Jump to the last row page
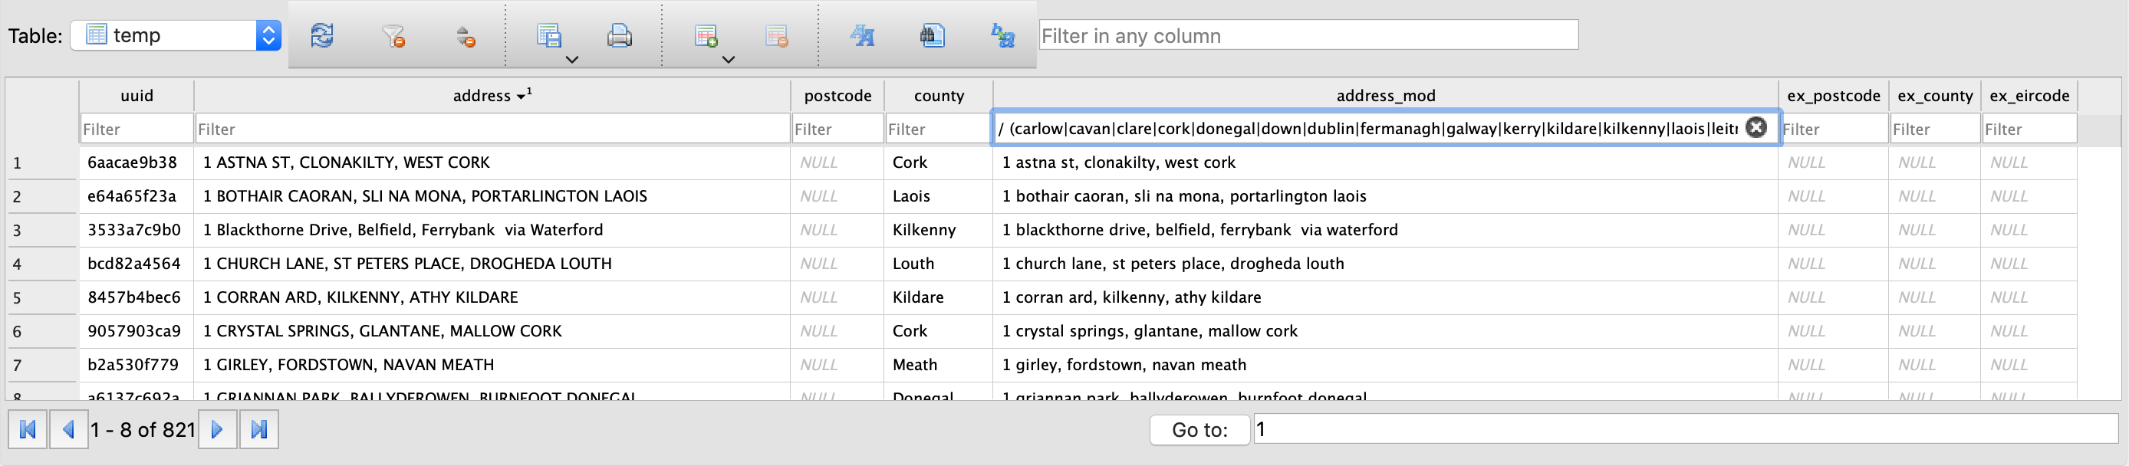The height and width of the screenshot is (466, 2129). point(258,430)
